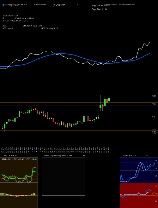The image size is (158, 208).
Task: Click the 'MACD: 17.92, 16.65, 1.27 C' line
Action: point(15,21)
